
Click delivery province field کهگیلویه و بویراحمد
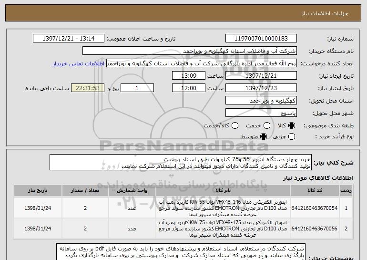pos(261,101)
